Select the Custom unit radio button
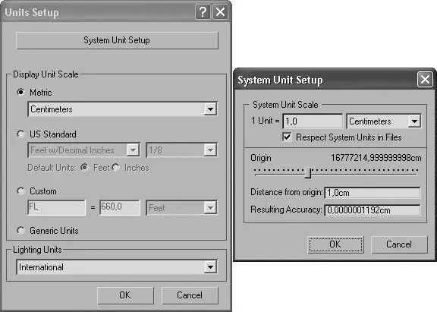The image size is (437, 312). [x=20, y=191]
